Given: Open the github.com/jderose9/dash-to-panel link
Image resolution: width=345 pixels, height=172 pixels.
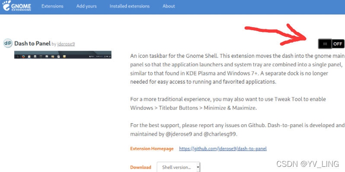Looking at the screenshot, I should tap(223, 149).
